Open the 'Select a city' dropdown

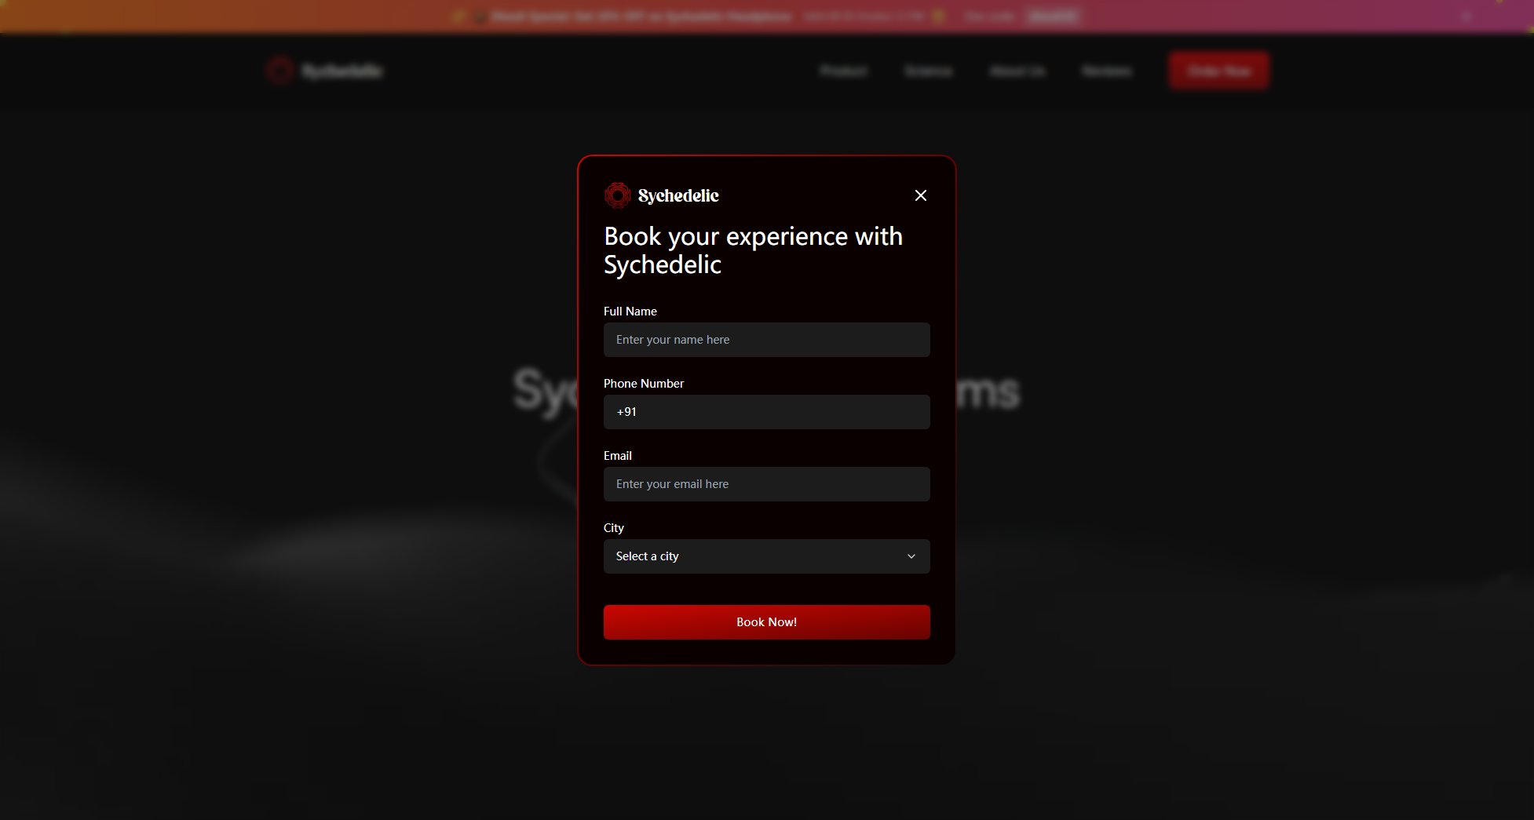(765, 556)
